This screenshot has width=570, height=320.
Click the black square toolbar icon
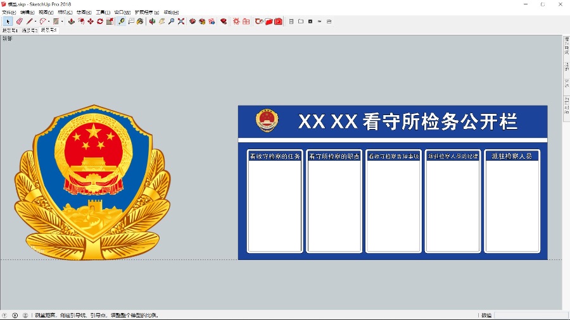[310, 22]
